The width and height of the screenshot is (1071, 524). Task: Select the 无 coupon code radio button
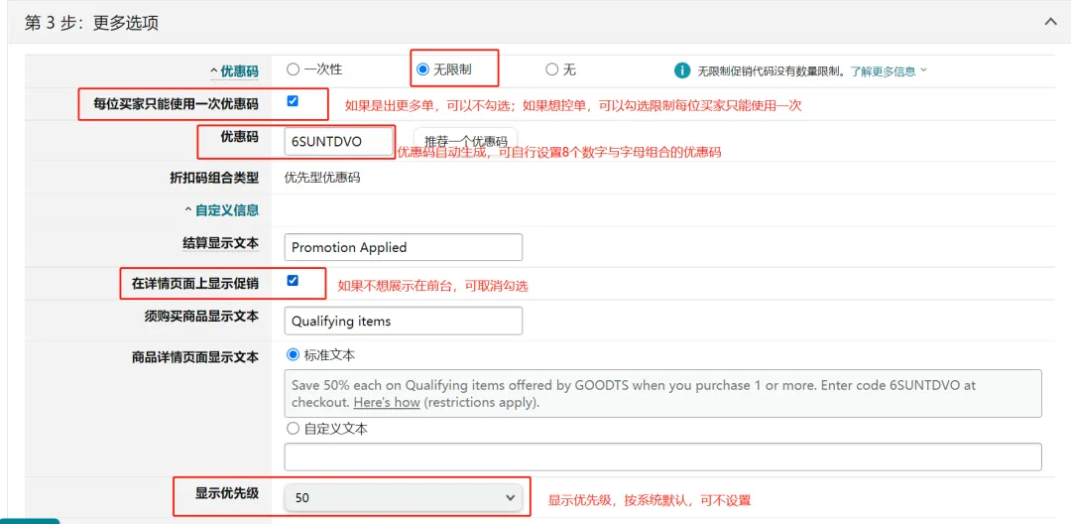point(552,69)
